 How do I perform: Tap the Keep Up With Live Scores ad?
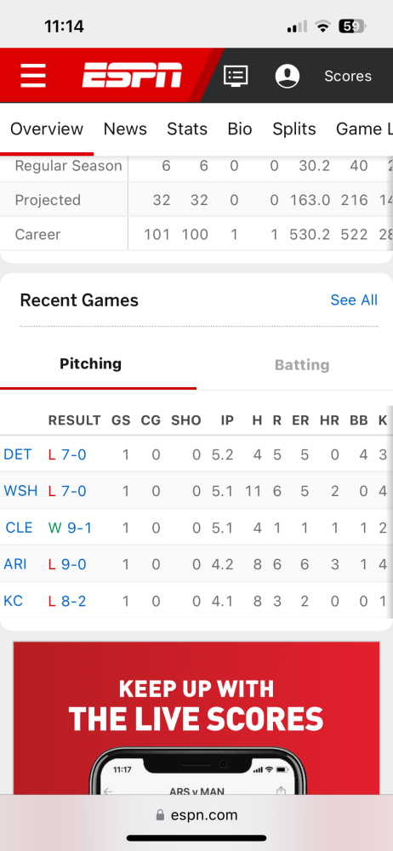(196, 718)
